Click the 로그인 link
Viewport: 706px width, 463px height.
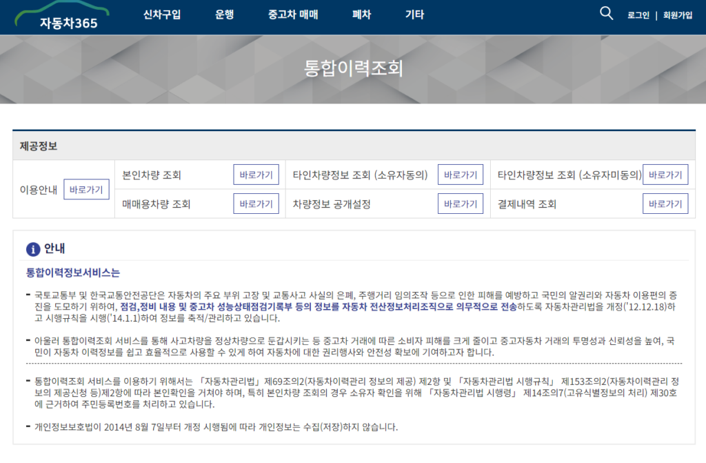pos(638,15)
